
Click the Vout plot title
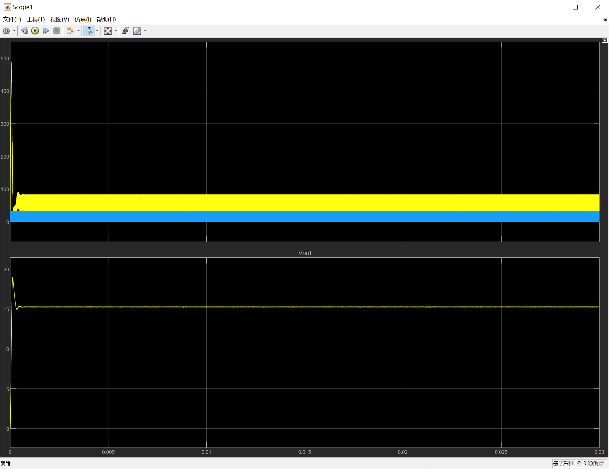point(305,253)
